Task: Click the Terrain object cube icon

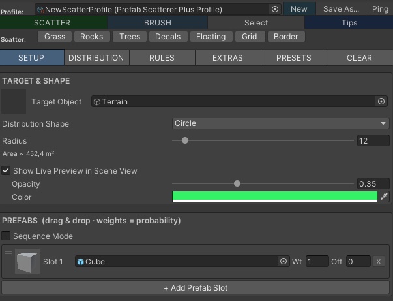Action: (x=96, y=102)
